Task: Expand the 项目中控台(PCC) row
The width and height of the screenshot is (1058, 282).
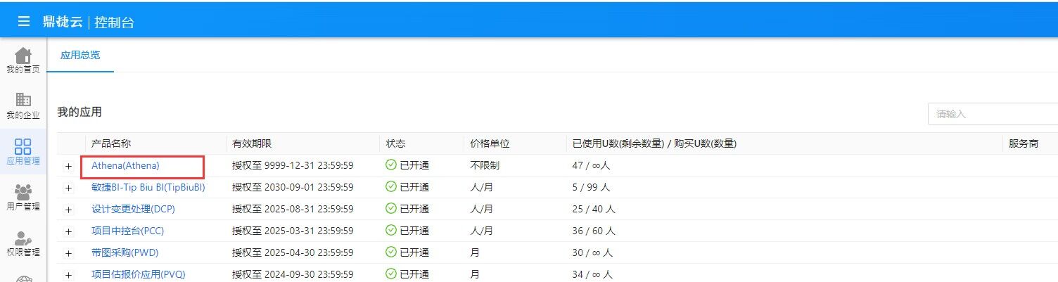Action: click(69, 231)
